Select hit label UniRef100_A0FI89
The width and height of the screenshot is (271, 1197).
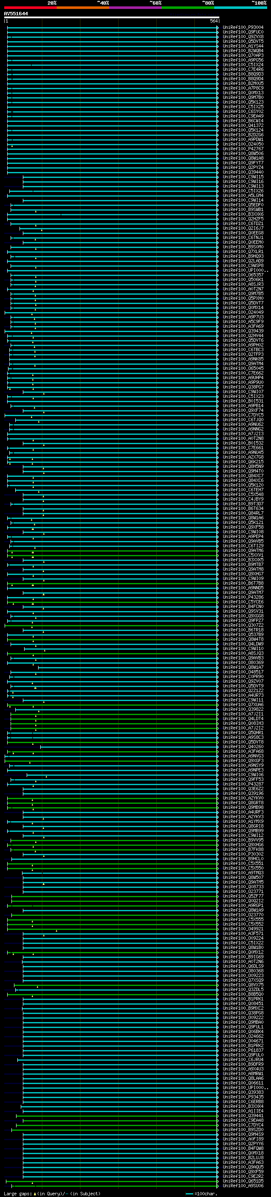click(x=243, y=1139)
